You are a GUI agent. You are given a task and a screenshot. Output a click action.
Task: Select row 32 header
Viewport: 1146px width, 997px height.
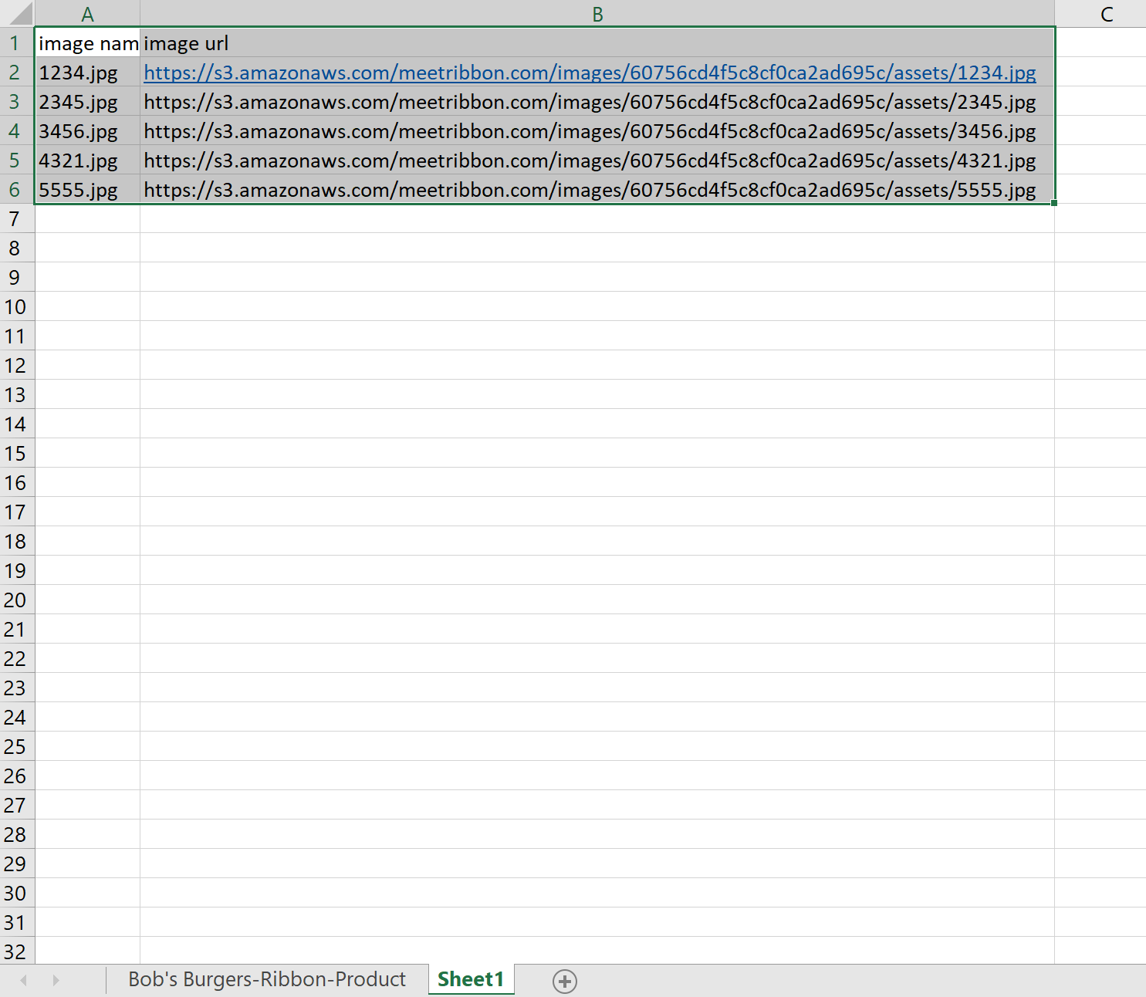tap(15, 951)
